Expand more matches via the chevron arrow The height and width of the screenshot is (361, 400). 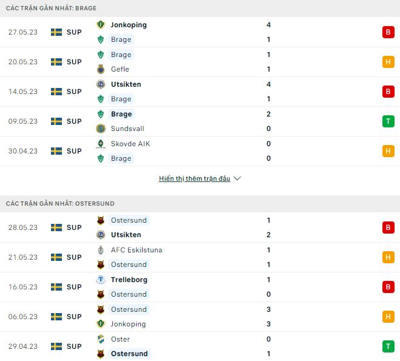237,178
